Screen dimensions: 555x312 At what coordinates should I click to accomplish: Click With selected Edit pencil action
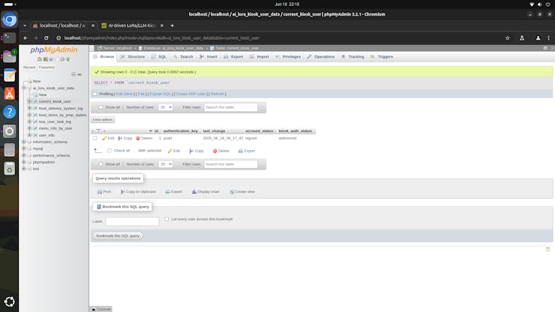(x=174, y=151)
